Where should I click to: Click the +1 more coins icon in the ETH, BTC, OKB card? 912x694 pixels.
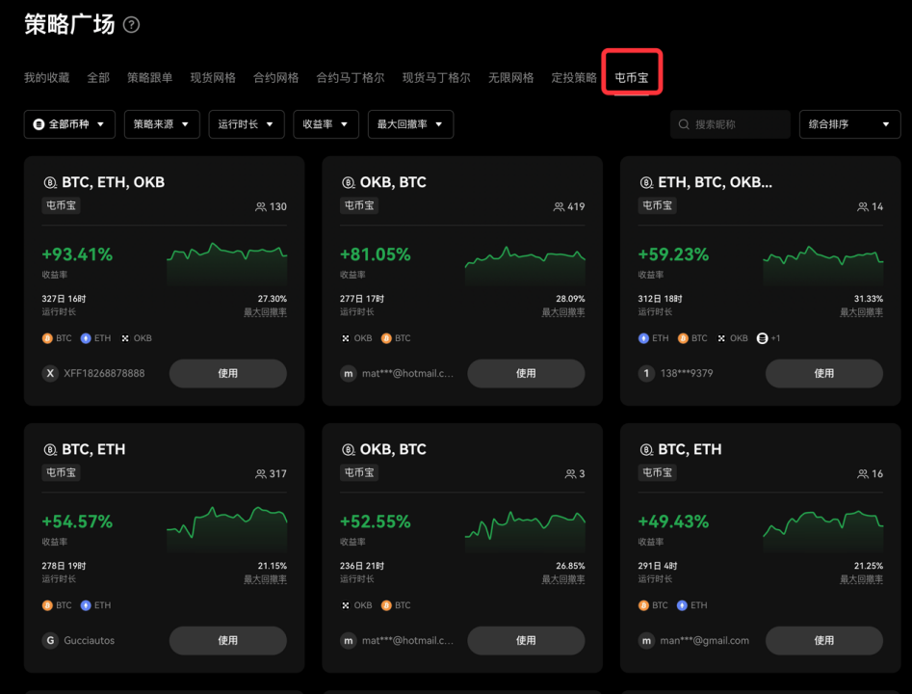point(762,338)
